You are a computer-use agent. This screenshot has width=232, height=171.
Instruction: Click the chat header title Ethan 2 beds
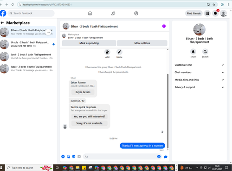click(x=94, y=27)
